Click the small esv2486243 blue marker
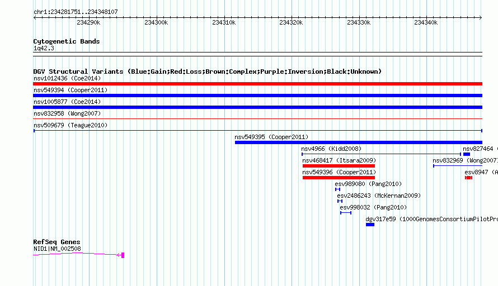This screenshot has width=498, height=286. pos(340,201)
